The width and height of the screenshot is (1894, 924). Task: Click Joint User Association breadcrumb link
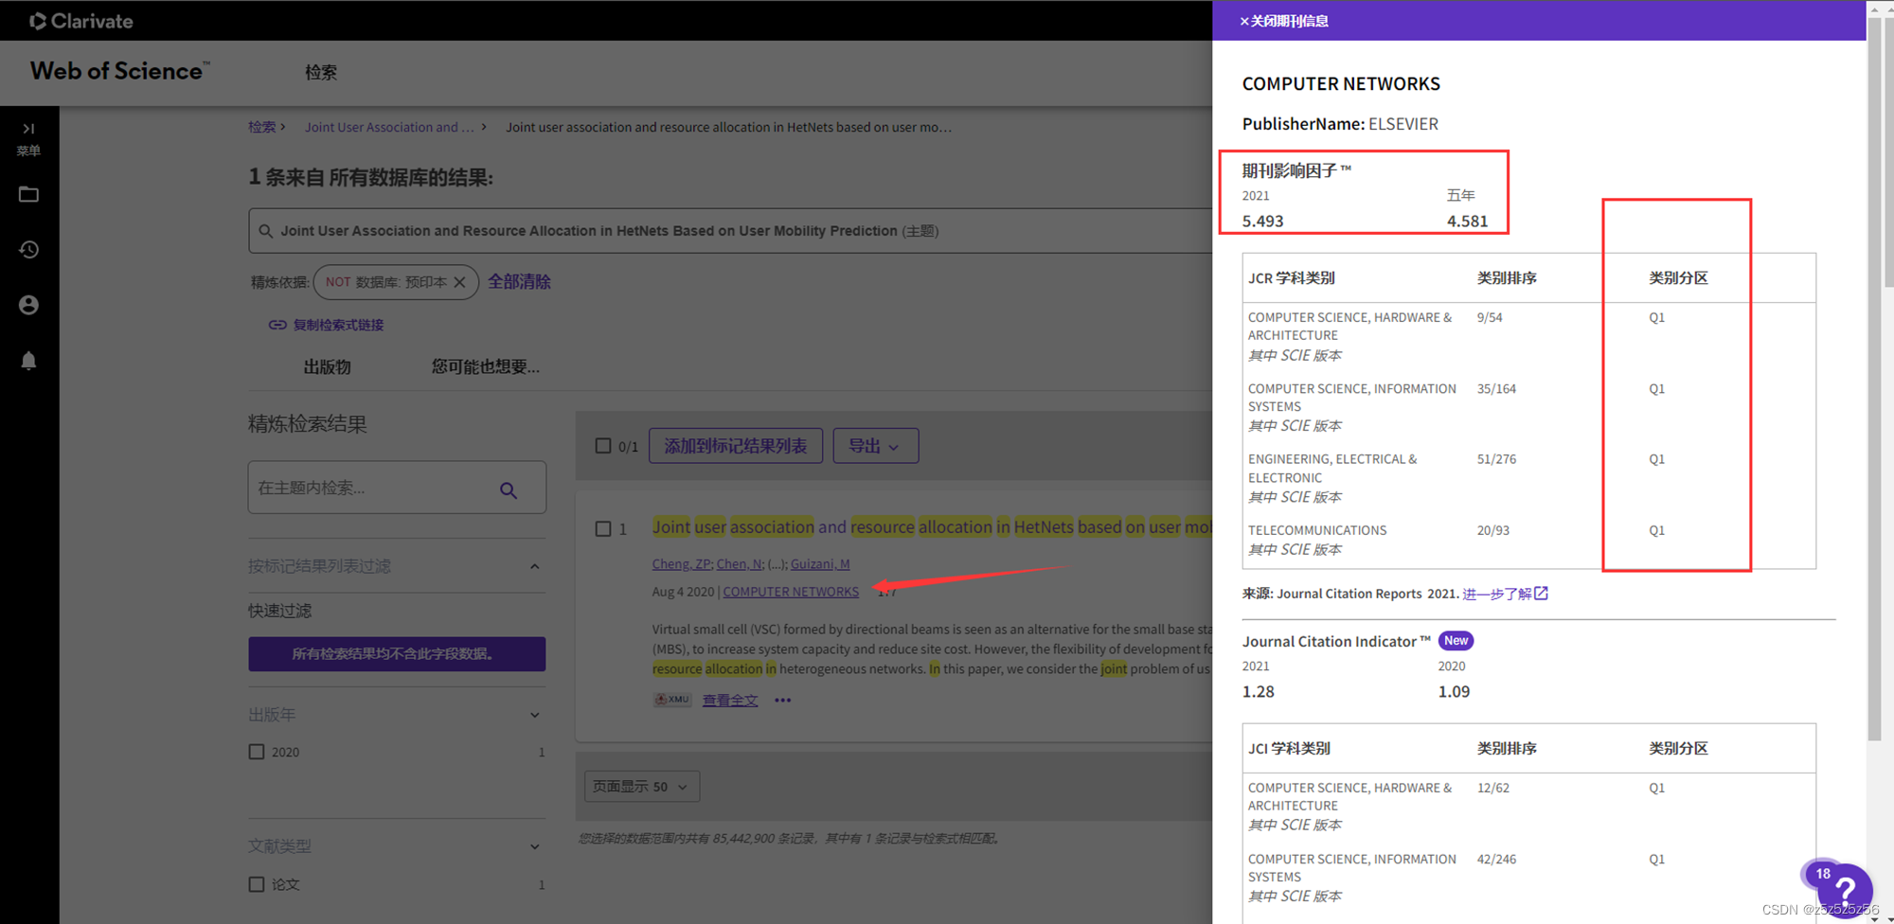[x=389, y=127]
